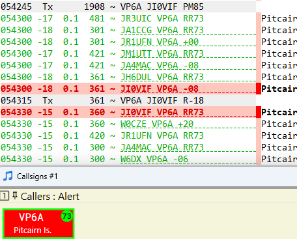Viewport: 297px width, 239px height.
Task: Select decode JR3UIC VP6A RR73
Action: pyautogui.click(x=128, y=18)
